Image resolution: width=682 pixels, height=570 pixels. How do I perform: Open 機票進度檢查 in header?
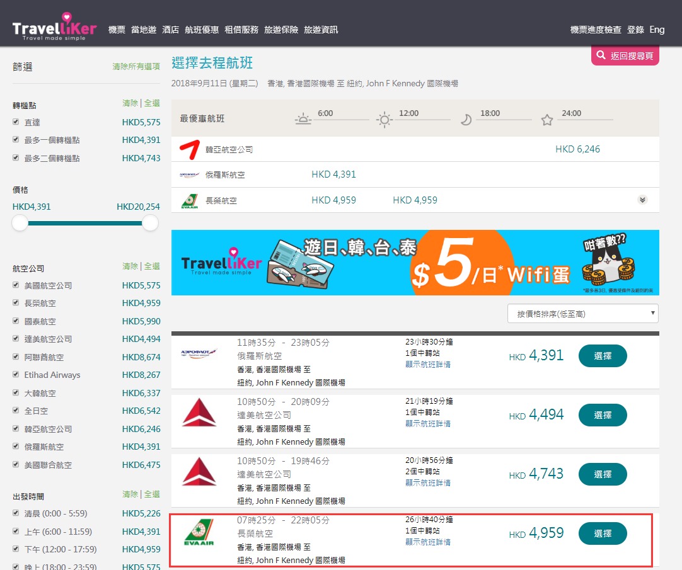point(596,30)
